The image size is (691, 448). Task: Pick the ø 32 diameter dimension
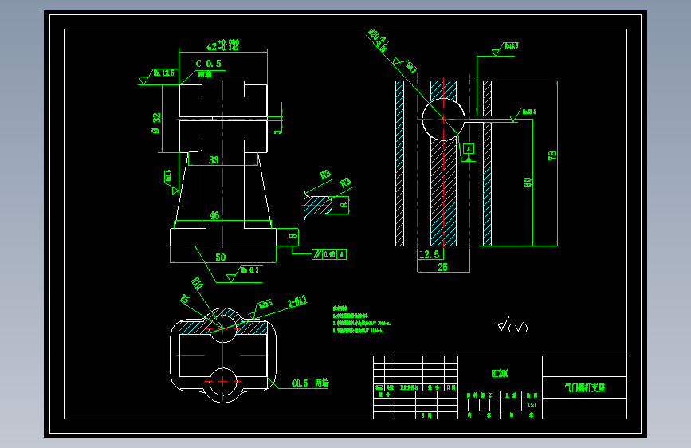[x=156, y=123]
